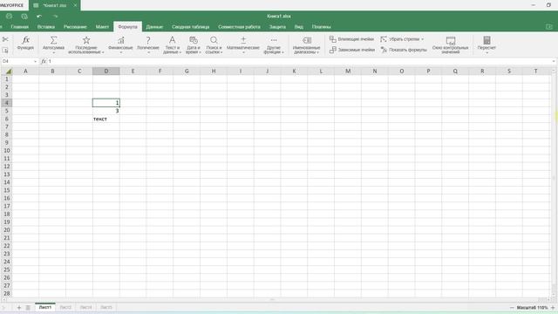
Task: Zoom in with plus button
Action: click(x=553, y=308)
